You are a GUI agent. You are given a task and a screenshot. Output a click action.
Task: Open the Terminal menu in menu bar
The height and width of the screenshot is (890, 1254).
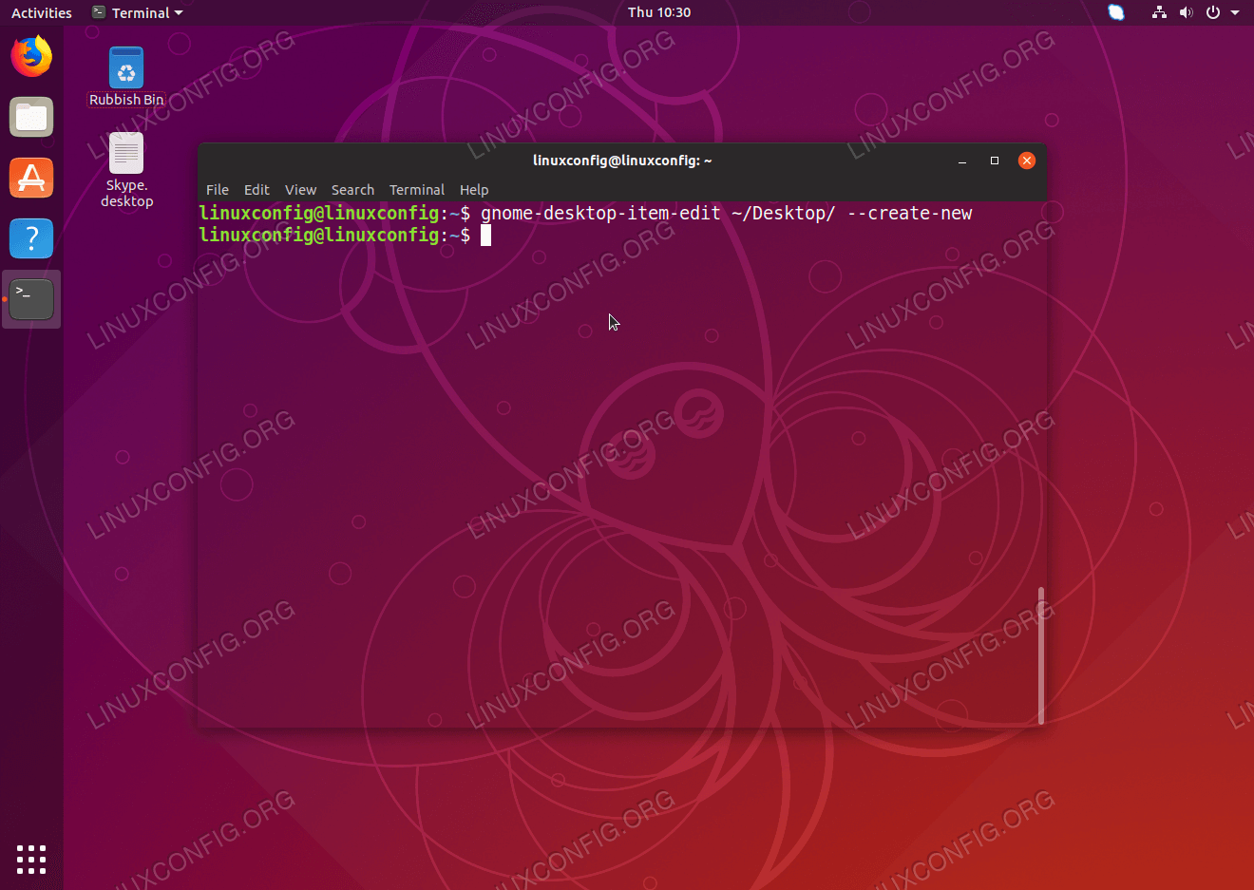tap(417, 190)
